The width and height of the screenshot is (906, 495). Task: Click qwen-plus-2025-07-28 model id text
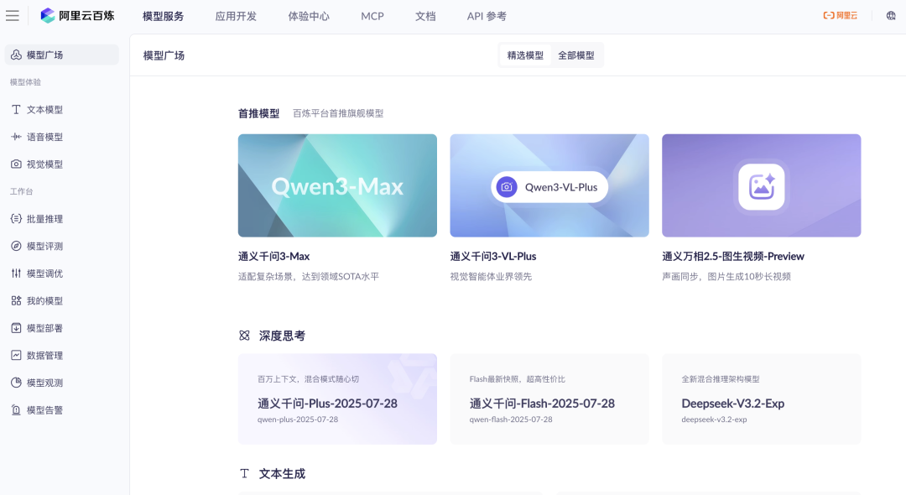[x=298, y=419]
